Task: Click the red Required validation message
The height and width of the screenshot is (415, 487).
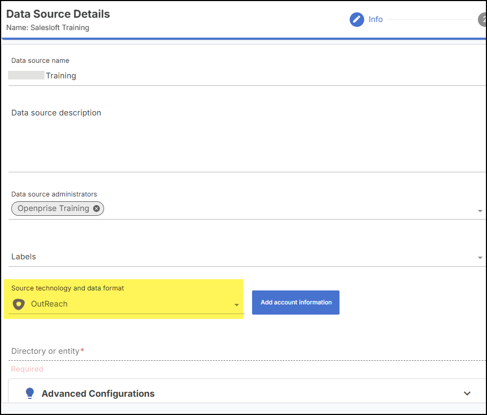Action: (27, 369)
